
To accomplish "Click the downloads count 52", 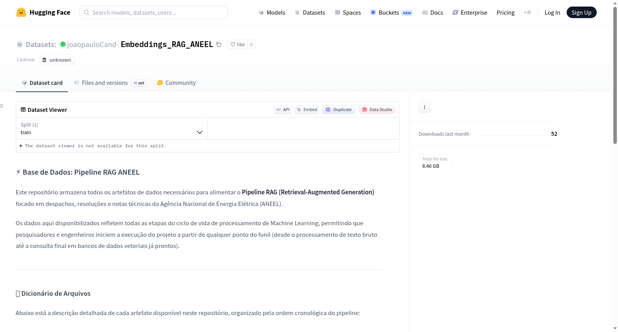I will 554,134.
